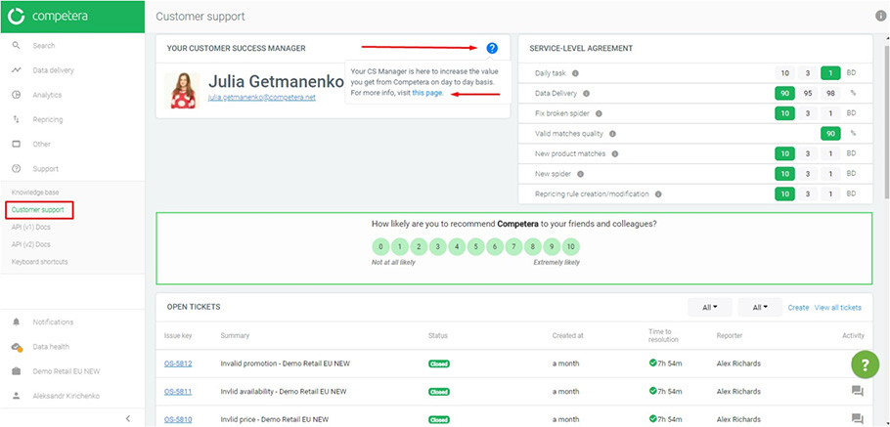Open Knowledge base submenu item

[34, 192]
